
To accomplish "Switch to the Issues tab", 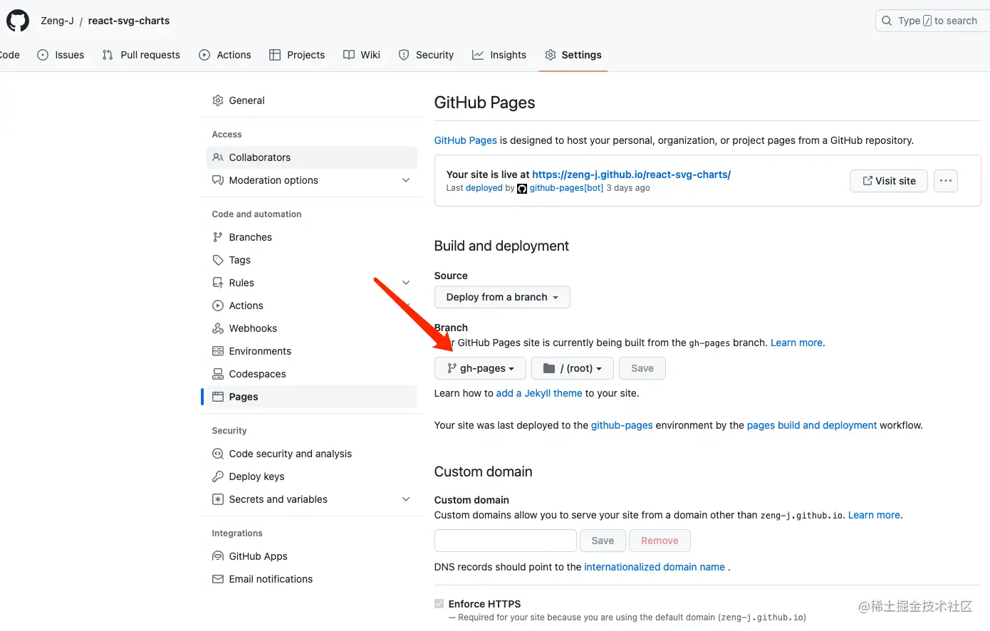I will point(61,55).
